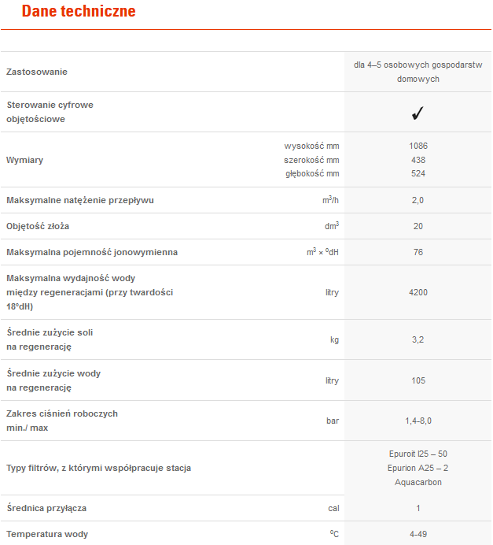493x545 pixels.
Task: Click 'Sterowanie cyfrowe objętościowe' label
Action: click(50, 112)
